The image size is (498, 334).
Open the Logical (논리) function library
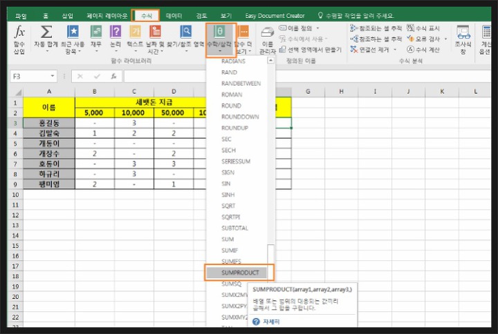[116, 39]
